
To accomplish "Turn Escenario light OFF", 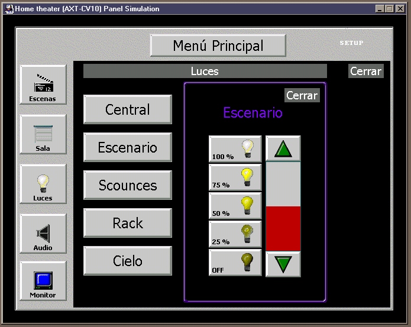I will click(x=235, y=263).
